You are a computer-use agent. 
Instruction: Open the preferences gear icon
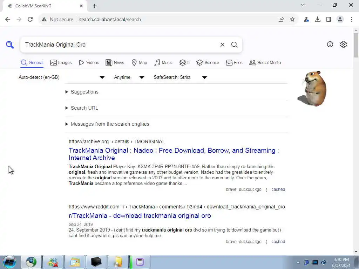coord(344,44)
